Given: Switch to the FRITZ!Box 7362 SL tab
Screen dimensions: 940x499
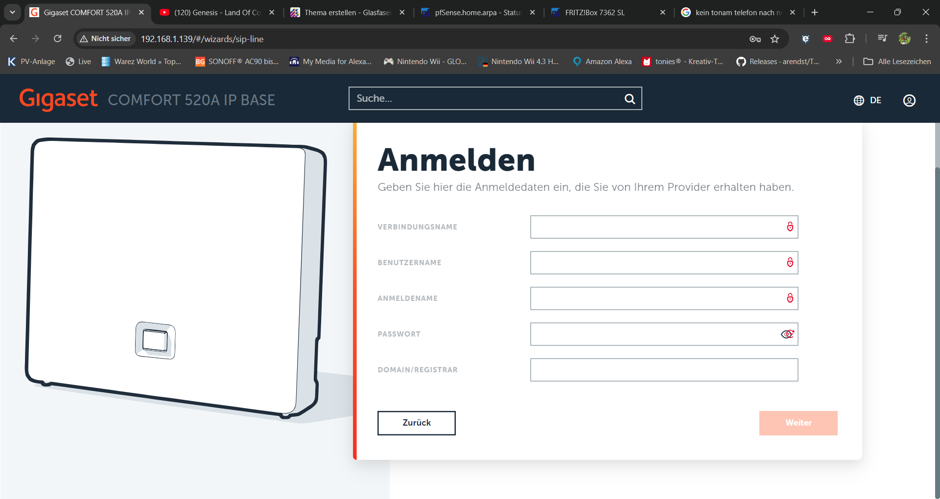Looking at the screenshot, I should pos(608,13).
